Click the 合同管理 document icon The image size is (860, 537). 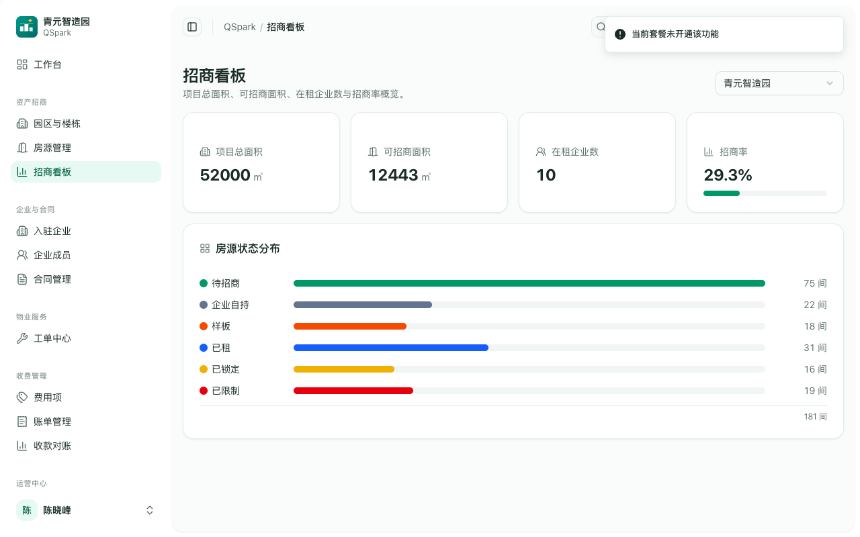point(22,279)
